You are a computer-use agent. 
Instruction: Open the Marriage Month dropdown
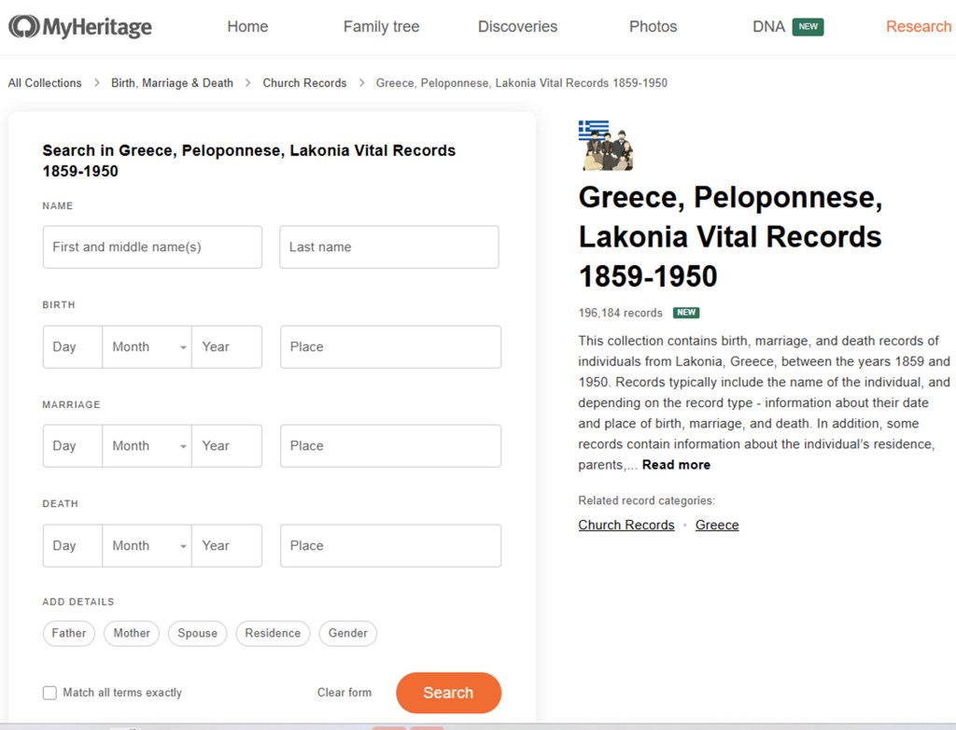tap(148, 446)
